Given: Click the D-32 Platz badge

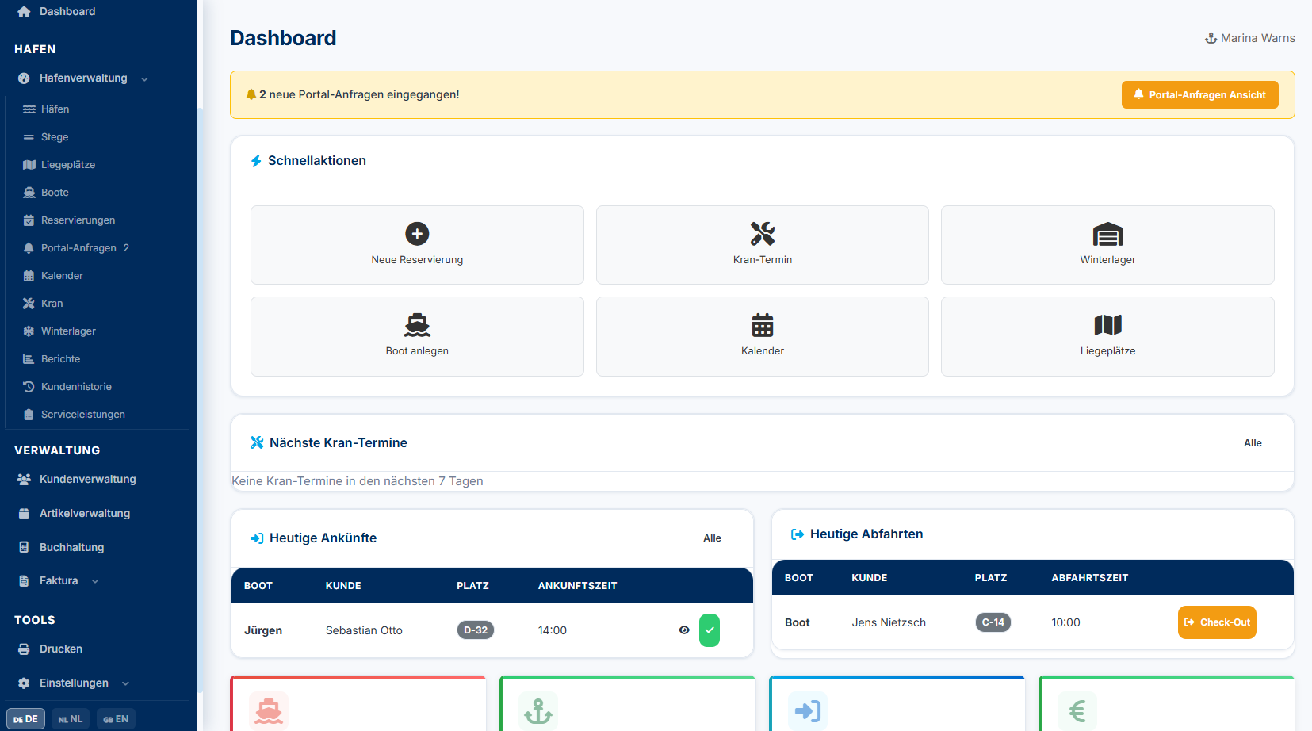Looking at the screenshot, I should click(475, 630).
